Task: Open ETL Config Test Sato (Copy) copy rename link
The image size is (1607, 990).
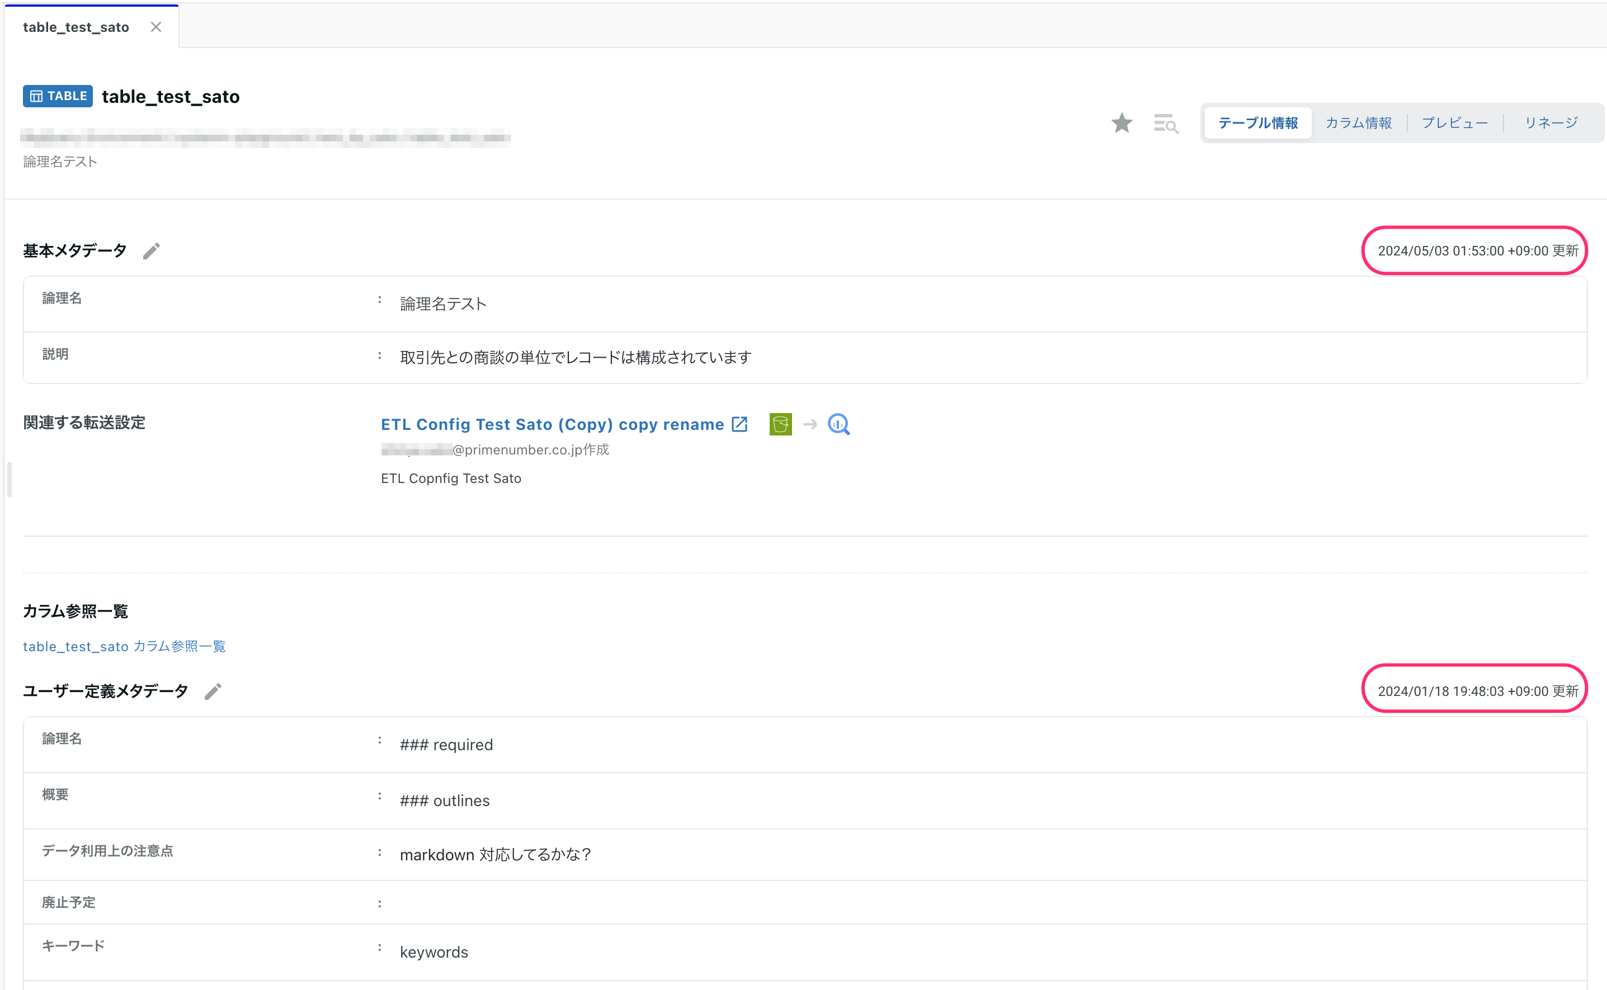Action: [x=552, y=424]
